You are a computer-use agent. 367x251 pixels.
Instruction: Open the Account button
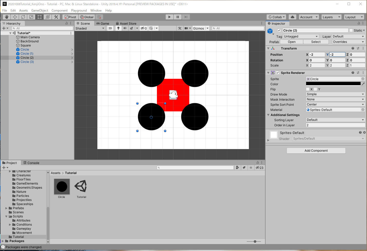pos(309,17)
